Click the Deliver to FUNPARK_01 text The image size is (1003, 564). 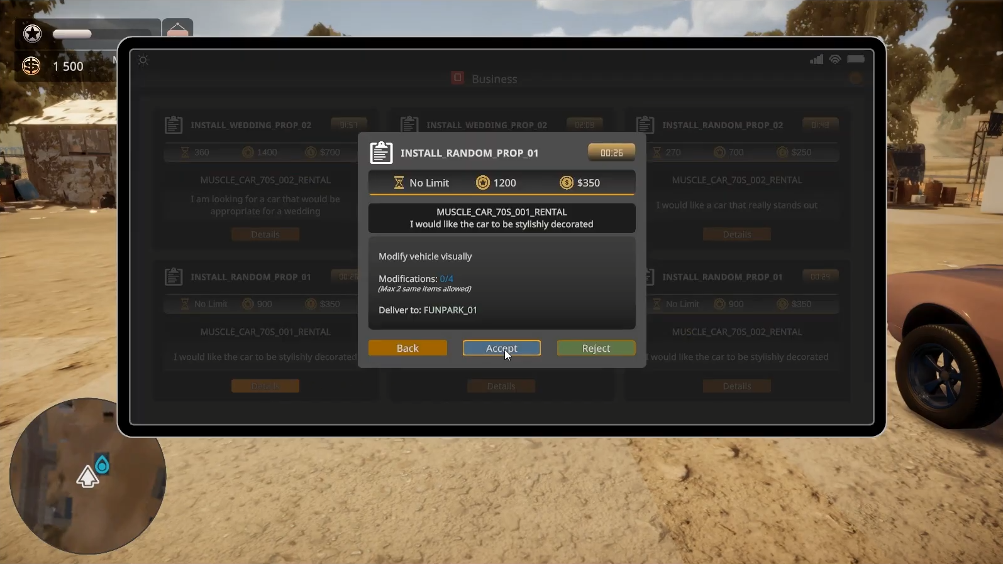coord(428,310)
